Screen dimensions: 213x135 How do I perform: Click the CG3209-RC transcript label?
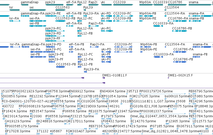coord(122,13)
